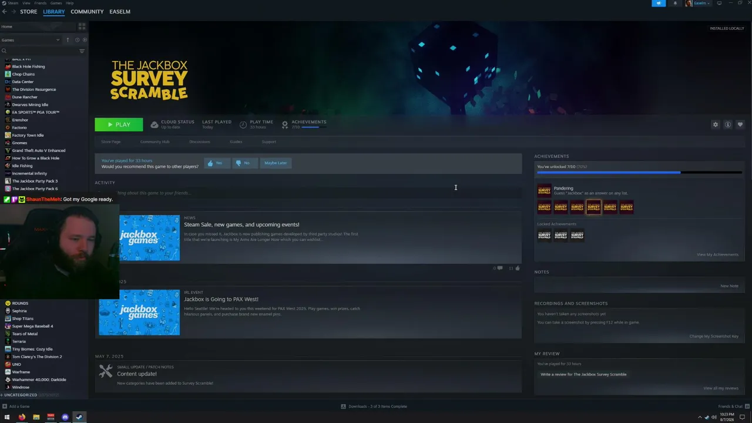Open the PAX West event thumbnail
Screen dimensions: 752x423
(139, 312)
